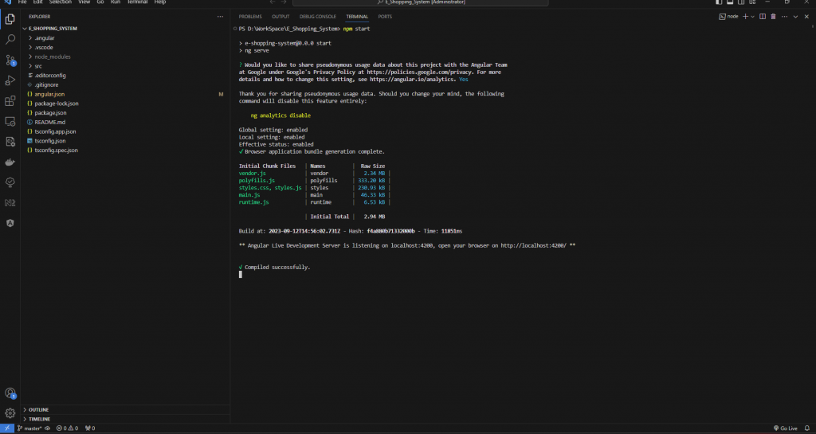
Task: Open the launch profile dropdown arrow
Action: pos(752,17)
